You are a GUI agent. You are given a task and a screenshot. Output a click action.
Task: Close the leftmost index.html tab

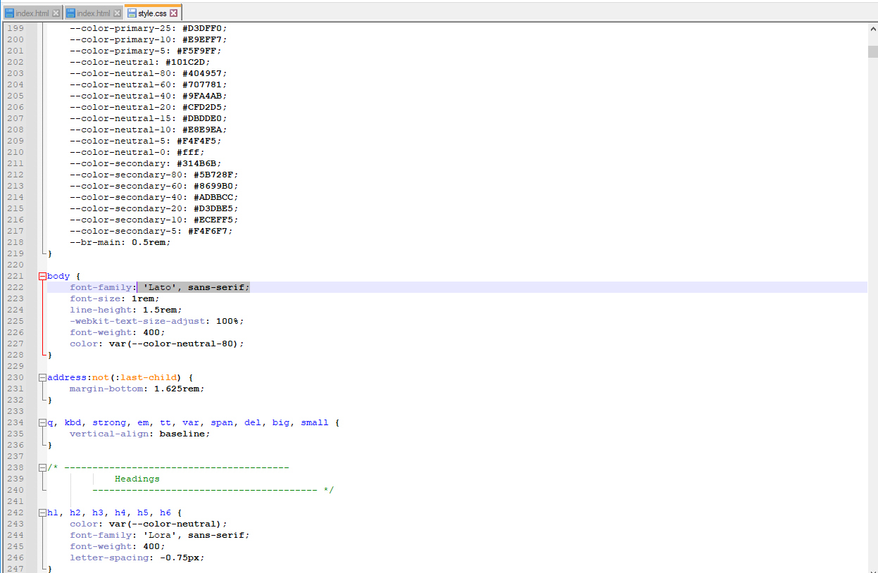pyautogui.click(x=56, y=13)
